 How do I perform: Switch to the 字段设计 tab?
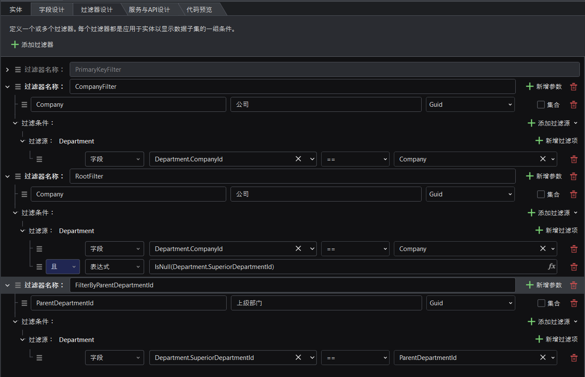(52, 9)
